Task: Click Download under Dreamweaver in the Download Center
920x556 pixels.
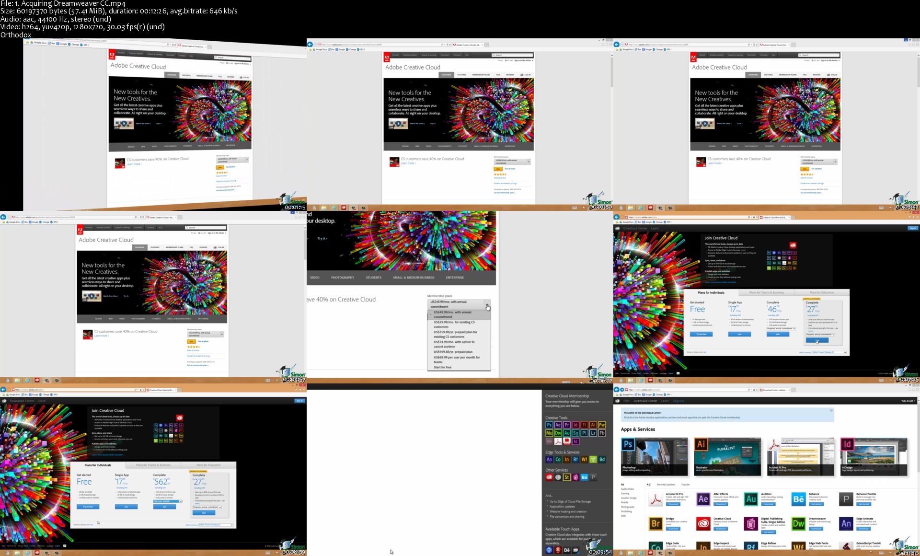Action: point(816,529)
